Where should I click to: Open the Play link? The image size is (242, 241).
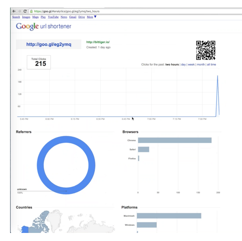pyautogui.click(x=43, y=17)
